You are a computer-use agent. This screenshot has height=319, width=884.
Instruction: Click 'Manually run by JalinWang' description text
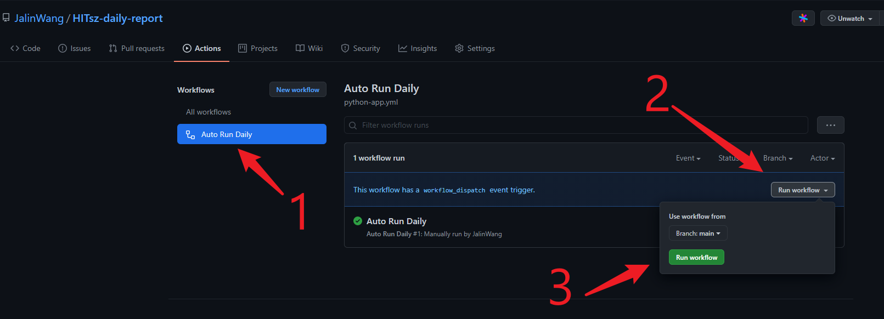pos(463,234)
